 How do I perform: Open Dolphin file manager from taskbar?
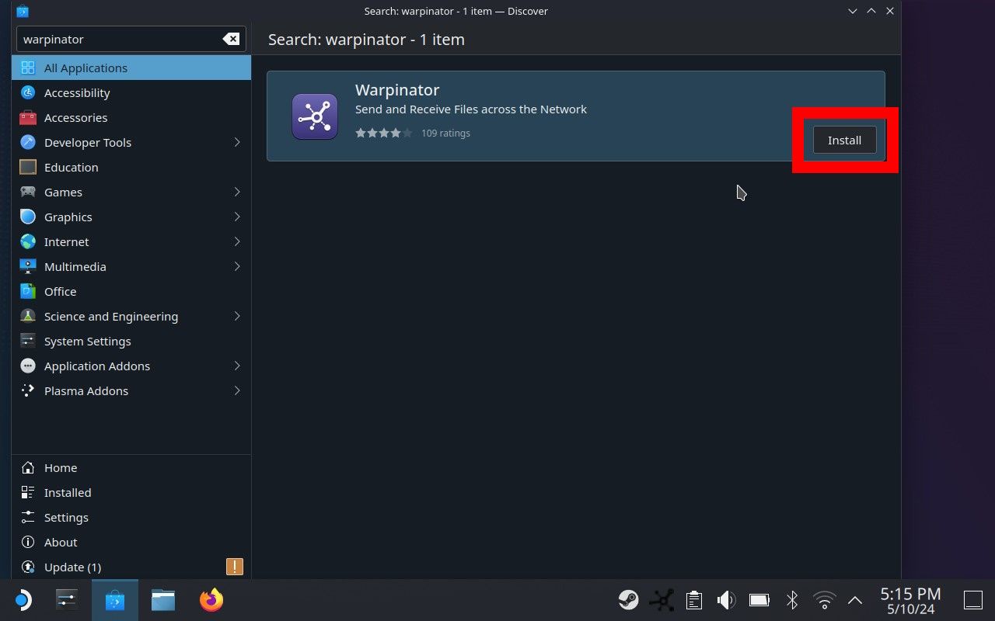[163, 600]
